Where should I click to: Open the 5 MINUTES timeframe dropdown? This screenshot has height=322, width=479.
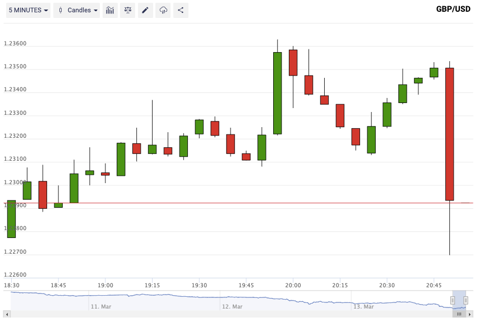[x=28, y=11]
